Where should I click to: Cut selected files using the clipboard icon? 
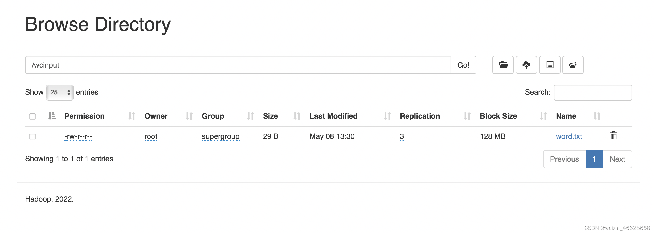tap(550, 65)
